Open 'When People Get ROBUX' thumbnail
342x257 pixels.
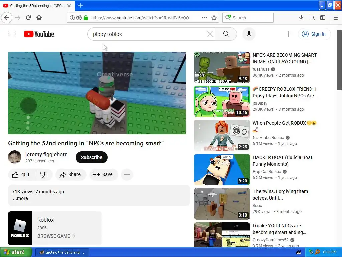222,136
